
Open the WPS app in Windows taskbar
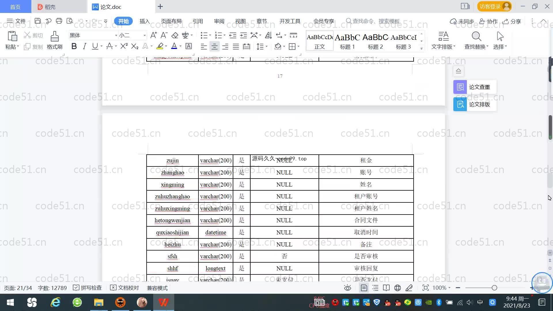[x=163, y=302]
